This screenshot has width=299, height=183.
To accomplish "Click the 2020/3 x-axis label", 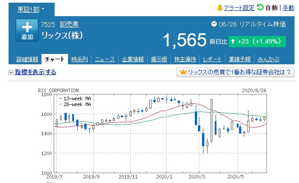I will 197,177.
